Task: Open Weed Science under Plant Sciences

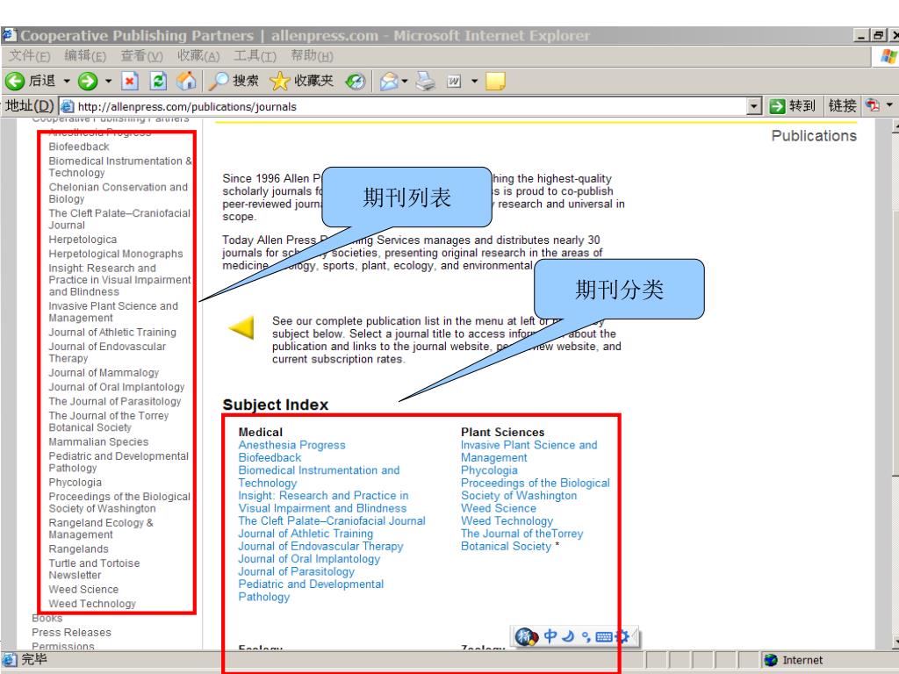Action: click(499, 508)
